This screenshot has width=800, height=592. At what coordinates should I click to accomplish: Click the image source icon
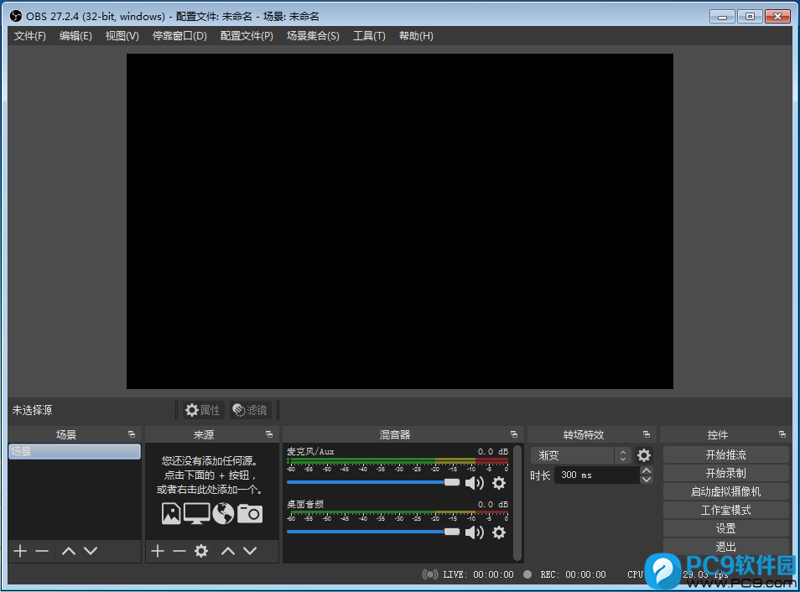click(171, 513)
